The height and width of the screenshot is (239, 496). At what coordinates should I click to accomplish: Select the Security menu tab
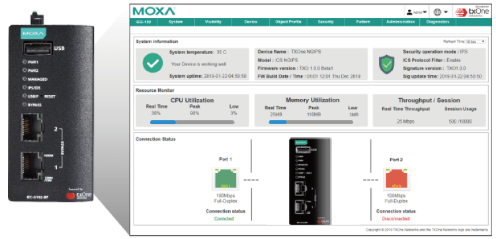click(x=326, y=22)
